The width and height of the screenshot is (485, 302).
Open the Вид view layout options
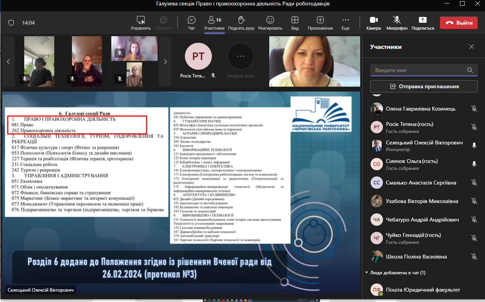click(295, 20)
